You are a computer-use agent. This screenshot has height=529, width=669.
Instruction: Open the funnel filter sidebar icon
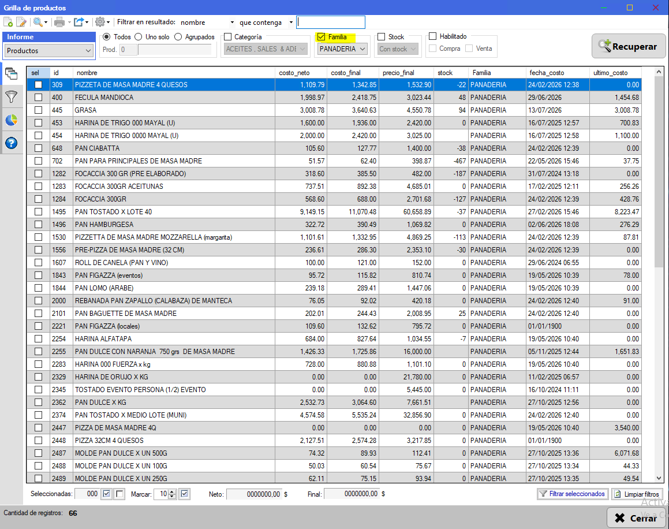click(11, 97)
